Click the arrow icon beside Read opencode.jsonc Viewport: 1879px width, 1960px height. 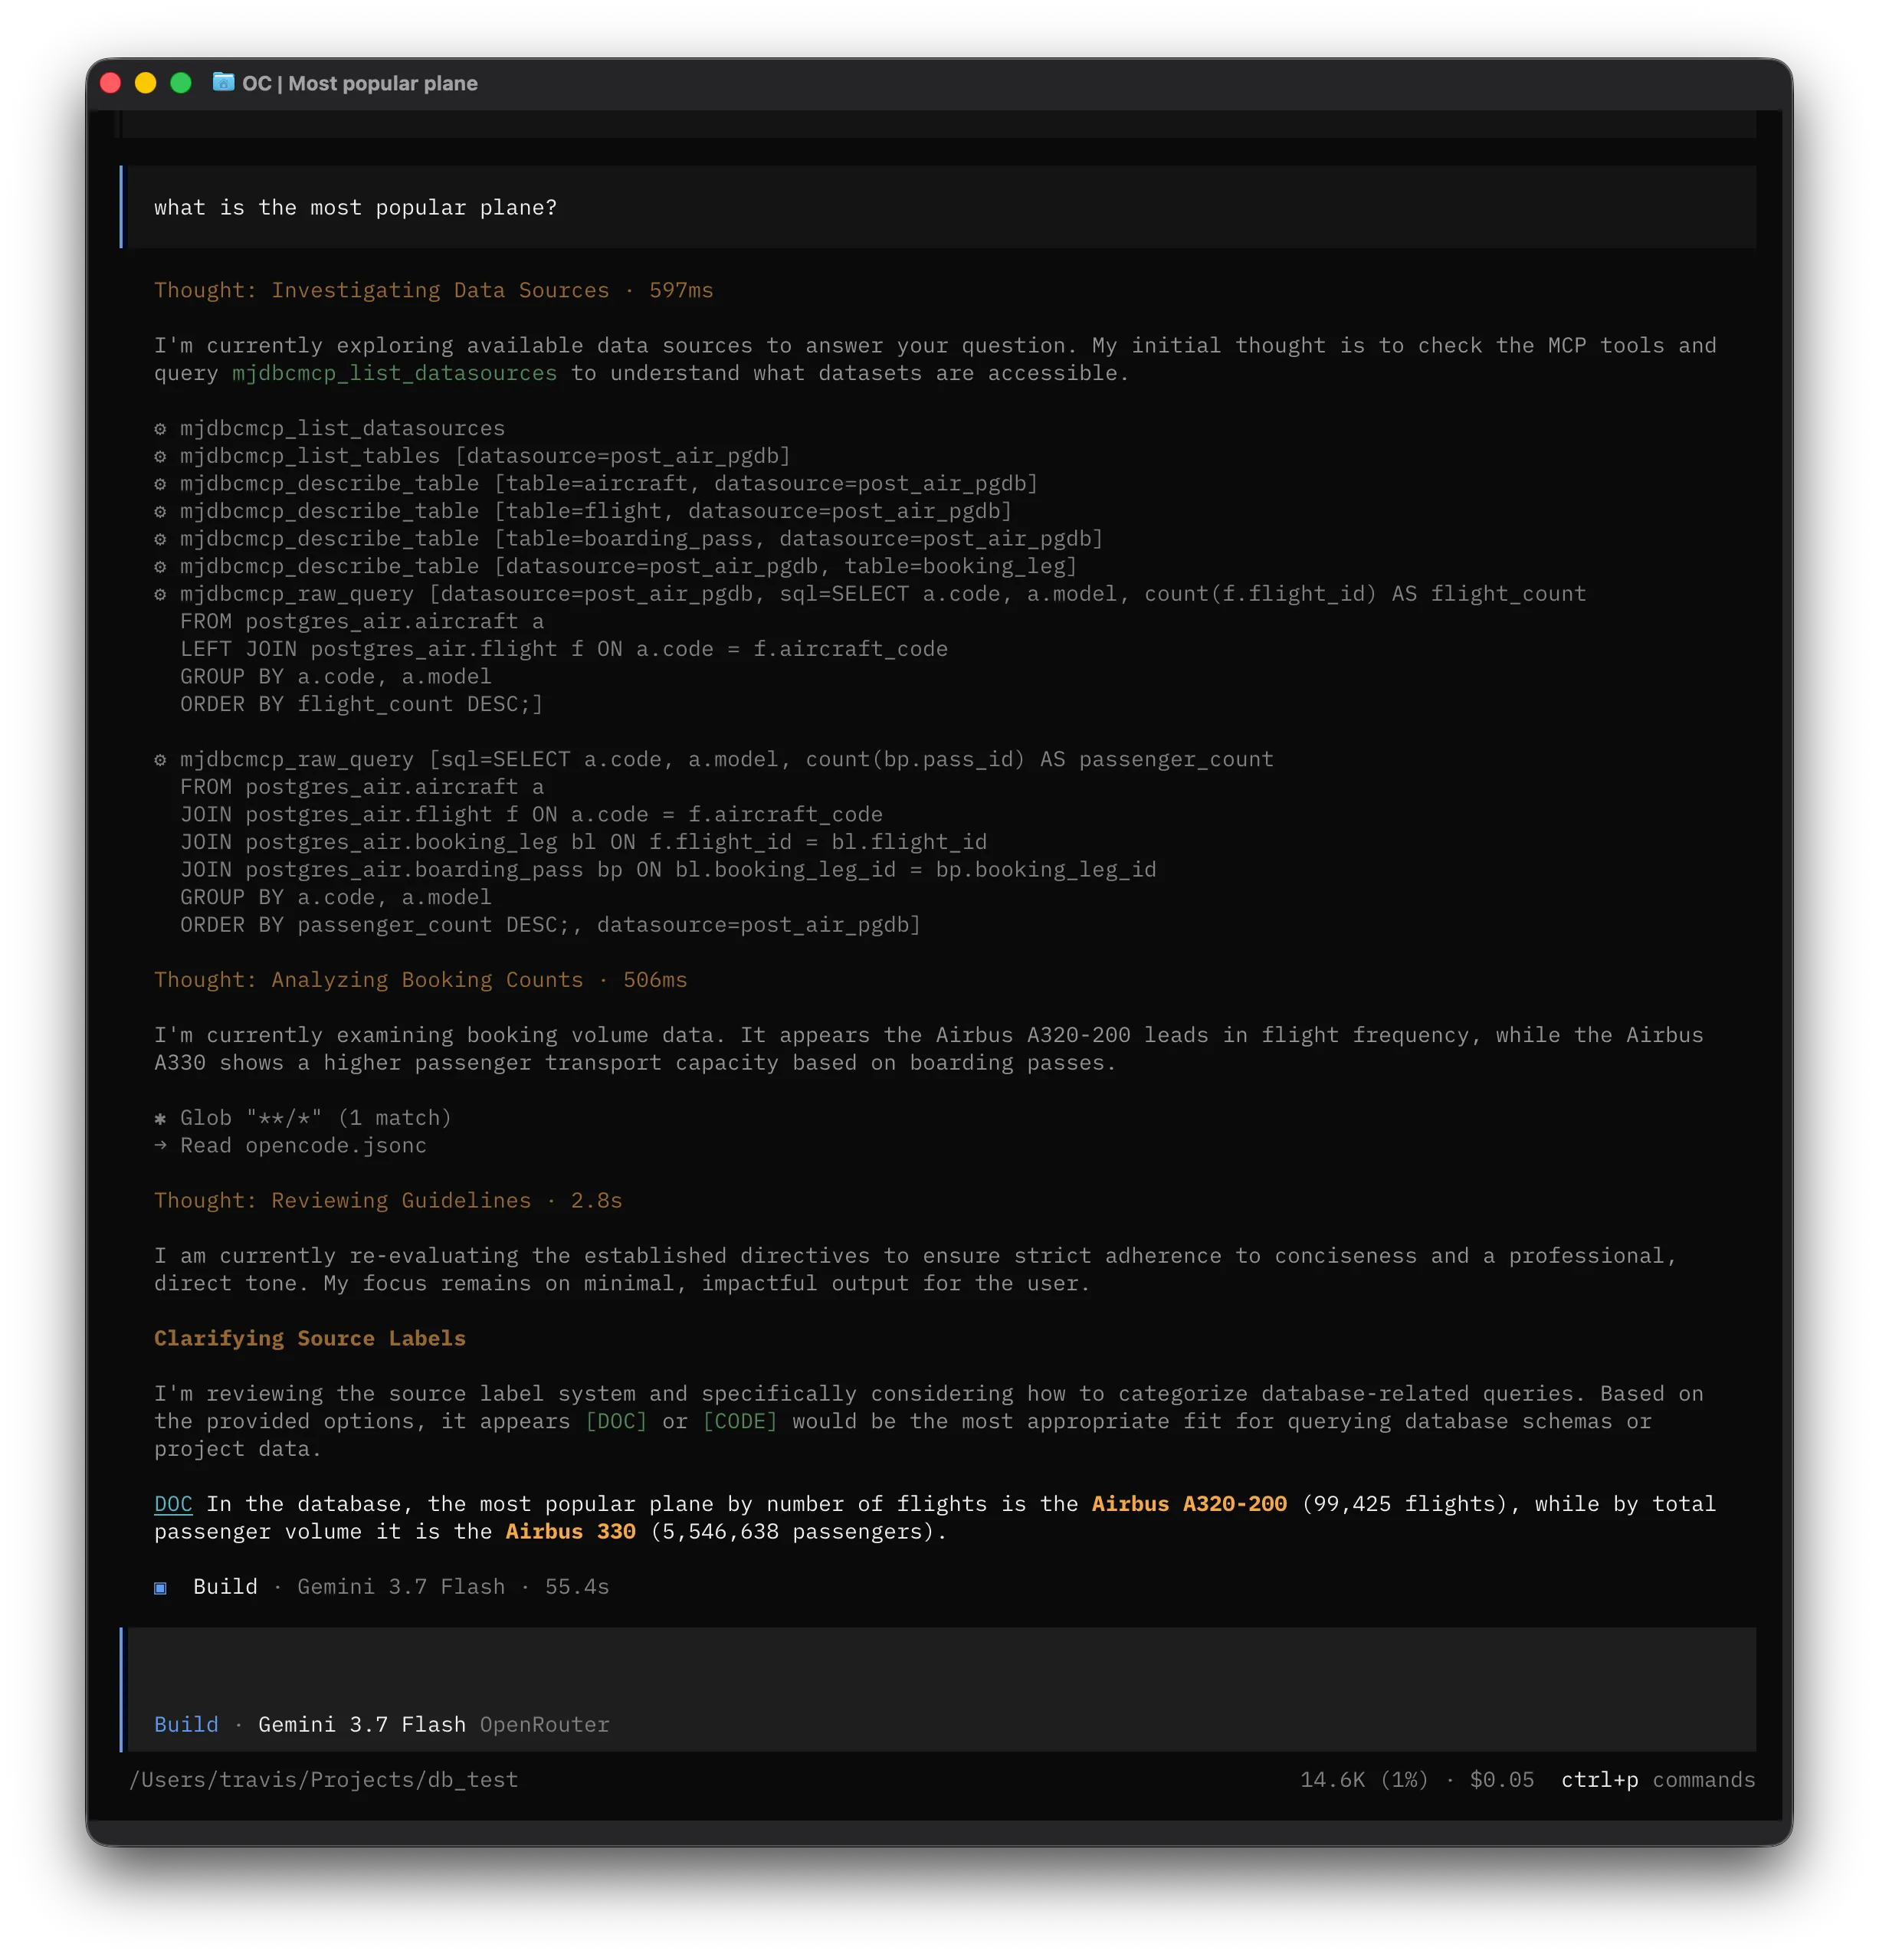click(x=160, y=1146)
